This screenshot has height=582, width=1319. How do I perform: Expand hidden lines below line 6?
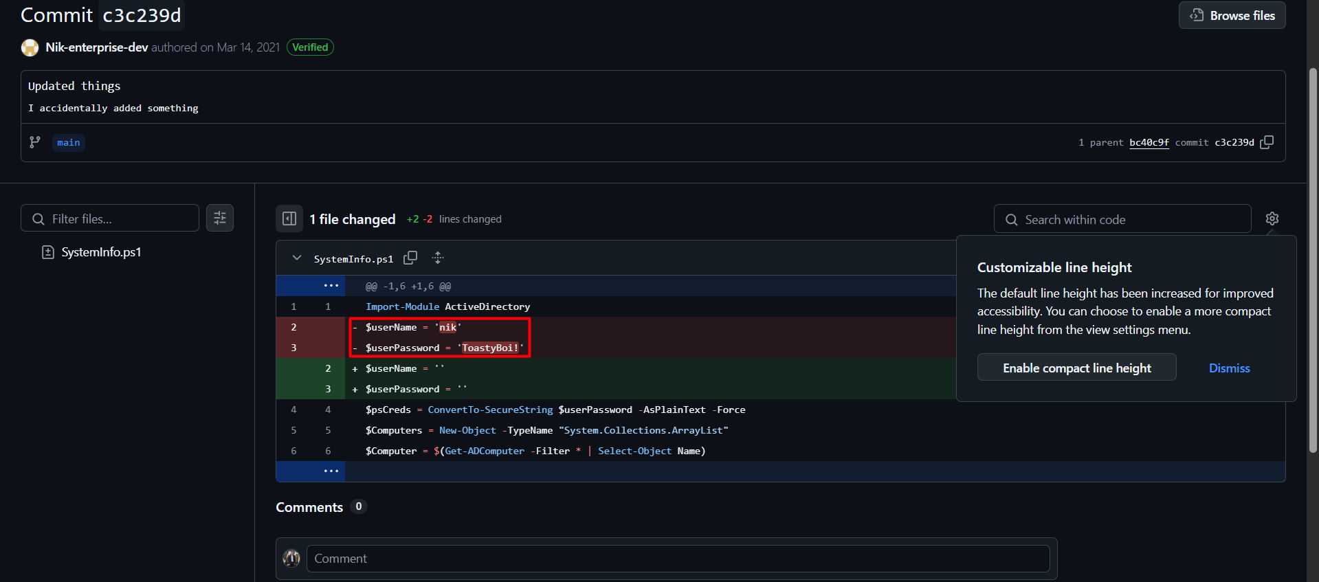[x=331, y=471]
